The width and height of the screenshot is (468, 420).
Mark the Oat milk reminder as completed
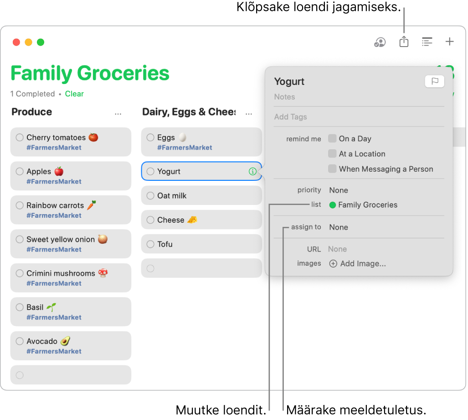click(x=151, y=195)
